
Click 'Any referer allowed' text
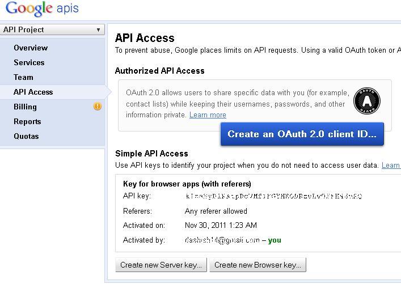216,211
